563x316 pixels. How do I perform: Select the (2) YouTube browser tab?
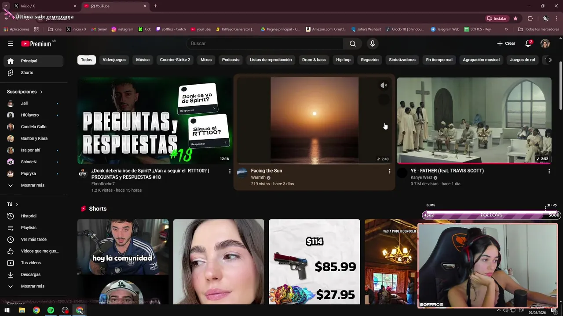(115, 6)
